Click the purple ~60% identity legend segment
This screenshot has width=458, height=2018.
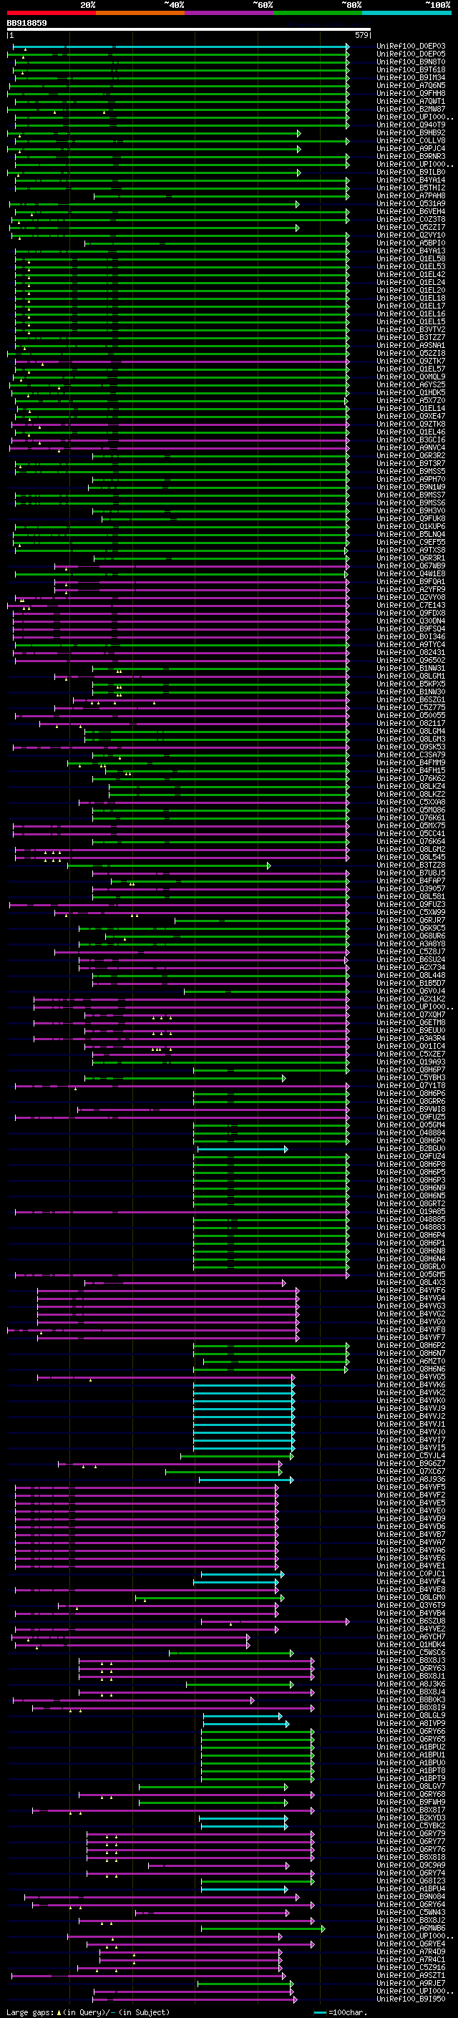tap(230, 14)
